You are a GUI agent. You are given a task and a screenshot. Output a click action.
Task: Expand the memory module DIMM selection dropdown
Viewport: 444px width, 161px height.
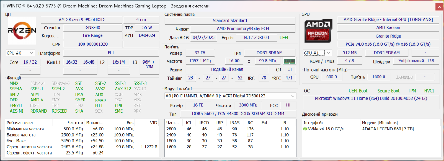(230, 96)
